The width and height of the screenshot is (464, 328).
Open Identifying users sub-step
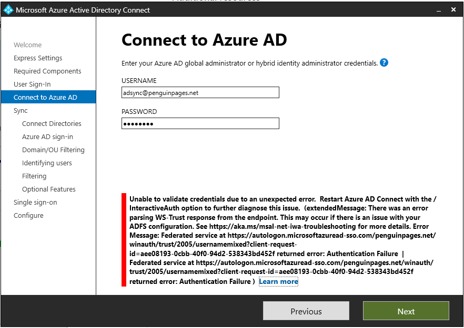(47, 163)
